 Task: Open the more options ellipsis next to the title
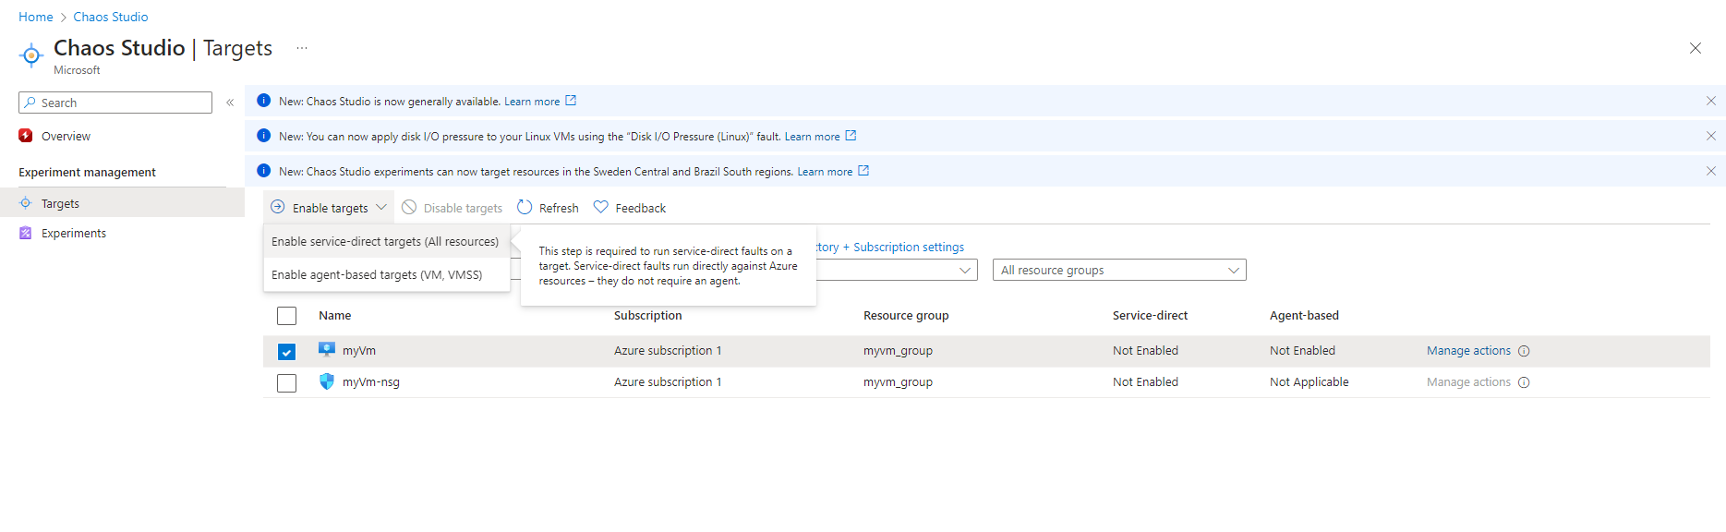302,48
